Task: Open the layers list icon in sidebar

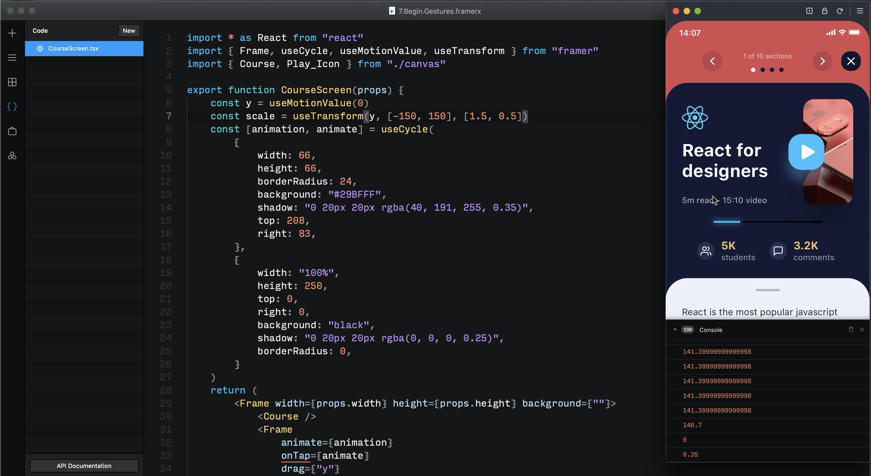Action: click(12, 58)
